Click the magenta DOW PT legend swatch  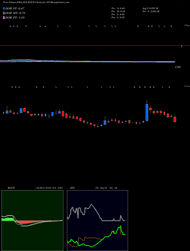click(x=4, y=17)
